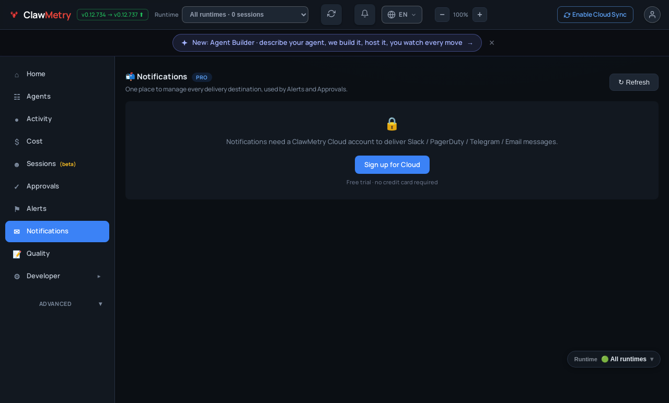Click "Free trial · no credit card required" text
The height and width of the screenshot is (403, 669).
(x=392, y=182)
